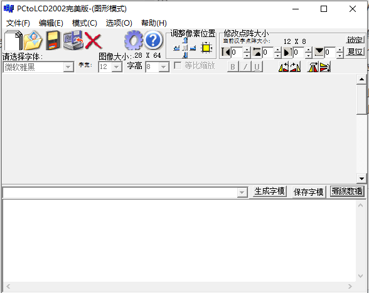Click the yellow square center-align icon
The image size is (369, 293).
tap(206, 48)
